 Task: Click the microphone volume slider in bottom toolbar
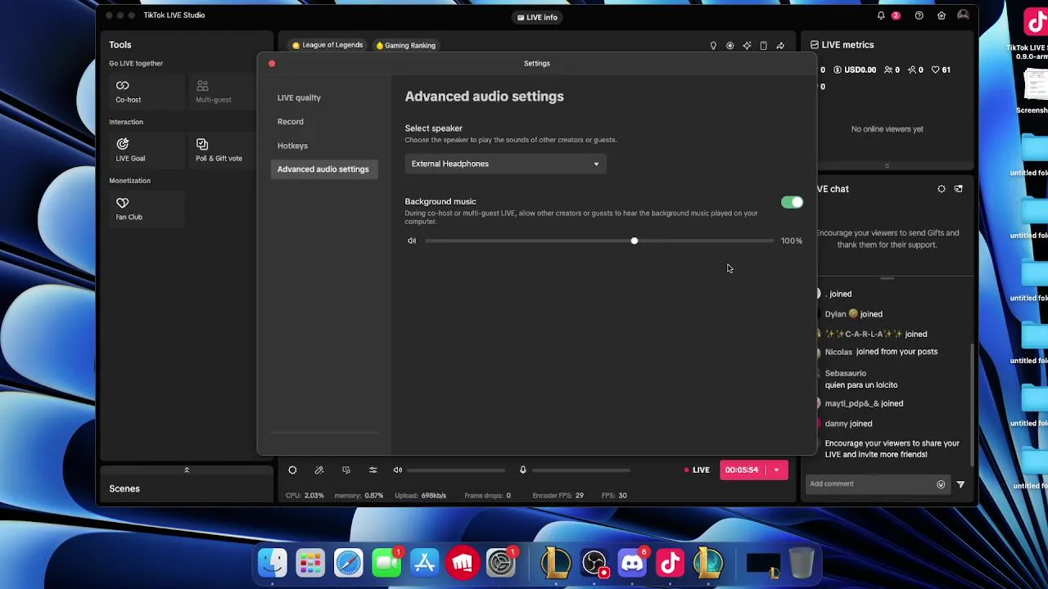coord(581,470)
